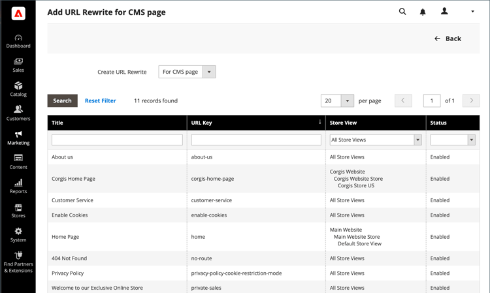Click the magnifying glass search icon

pyautogui.click(x=402, y=12)
